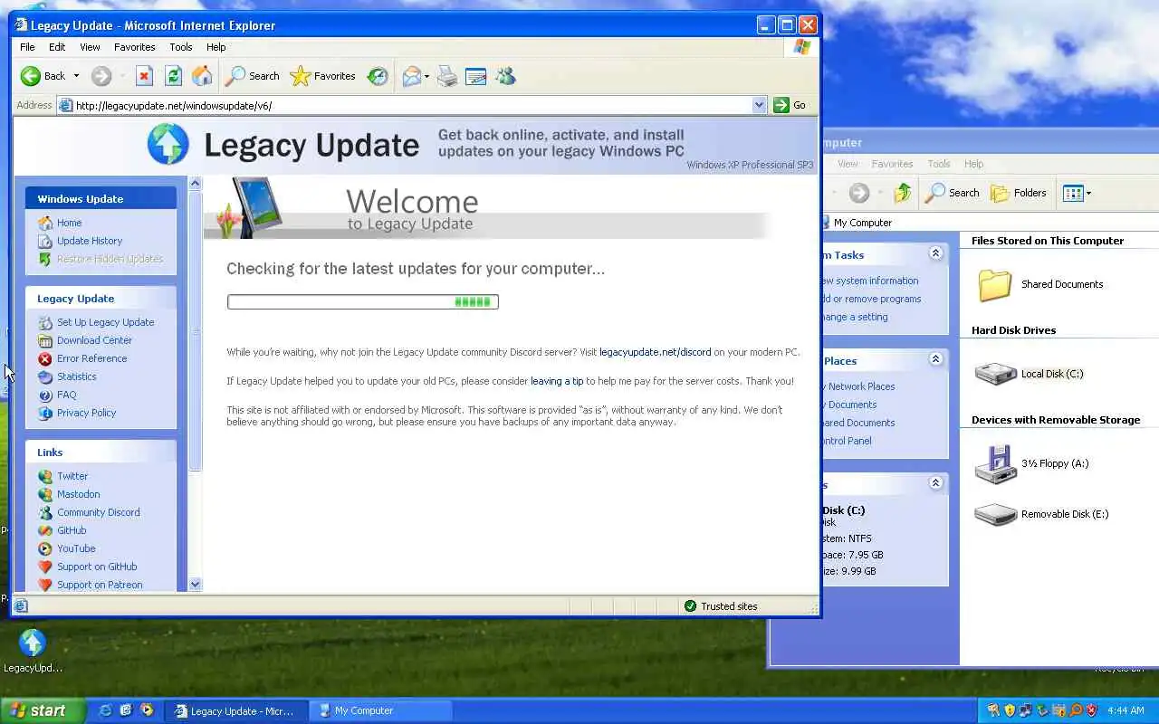Open the Community Discord sidebar link

[98, 512]
